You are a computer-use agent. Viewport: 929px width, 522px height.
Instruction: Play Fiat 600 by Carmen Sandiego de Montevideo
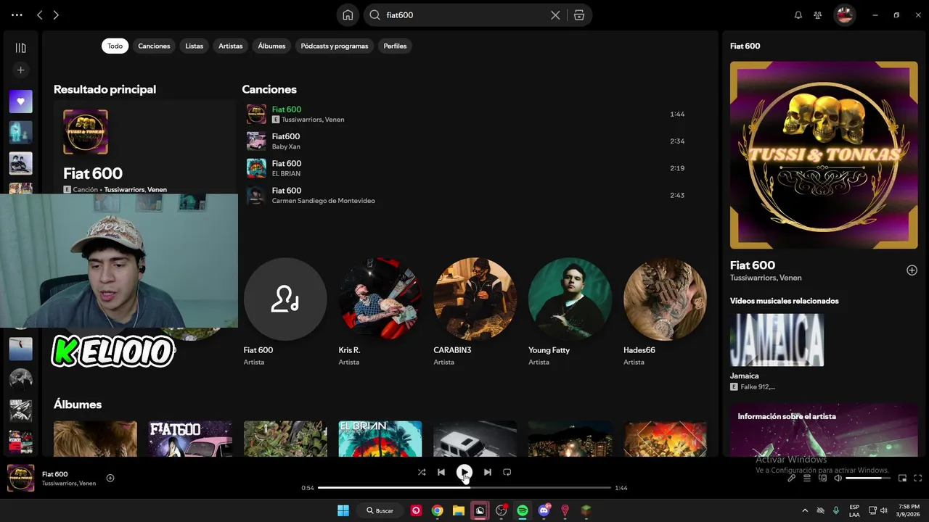pyautogui.click(x=466, y=195)
